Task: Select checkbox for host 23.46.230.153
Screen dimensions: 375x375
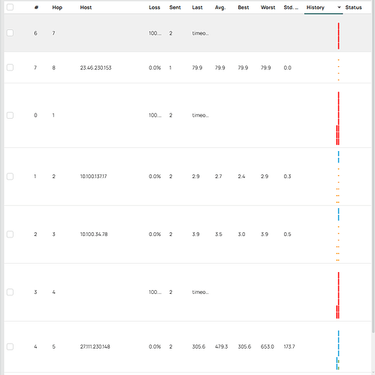Action: click(10, 68)
